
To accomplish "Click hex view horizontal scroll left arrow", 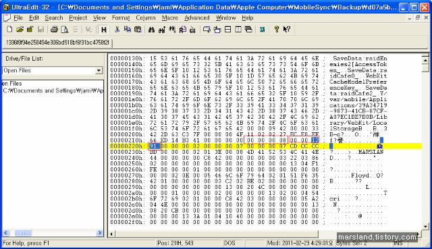I will point(111,234).
